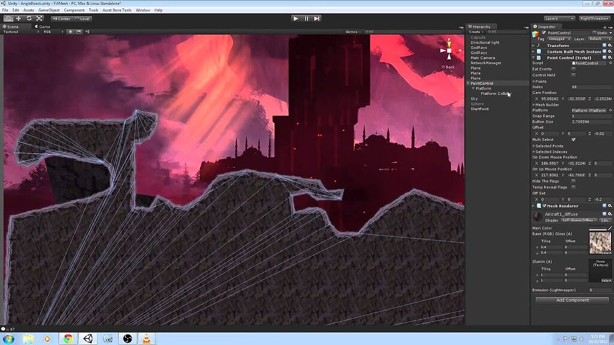Uncheck the Multi Select checkbox

click(x=573, y=140)
